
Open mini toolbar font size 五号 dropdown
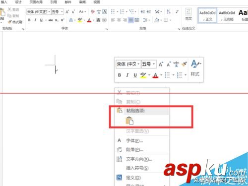point(154,64)
